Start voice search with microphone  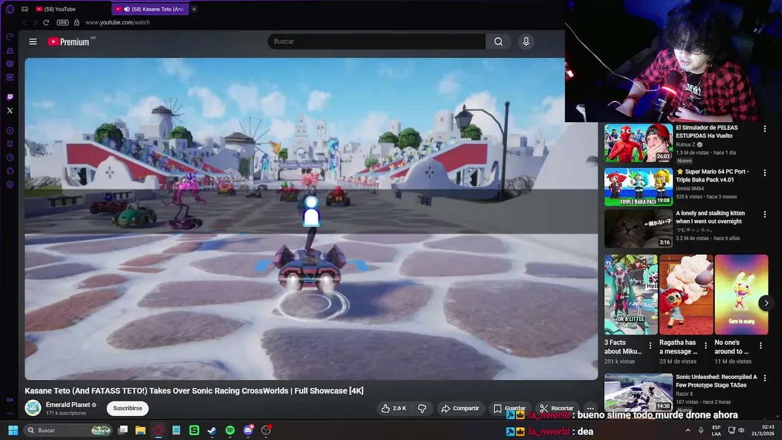(526, 42)
